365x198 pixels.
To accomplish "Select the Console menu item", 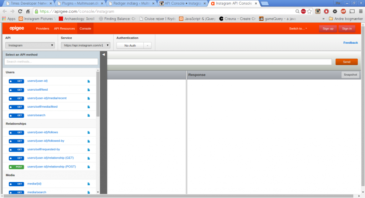I will pos(86,28).
